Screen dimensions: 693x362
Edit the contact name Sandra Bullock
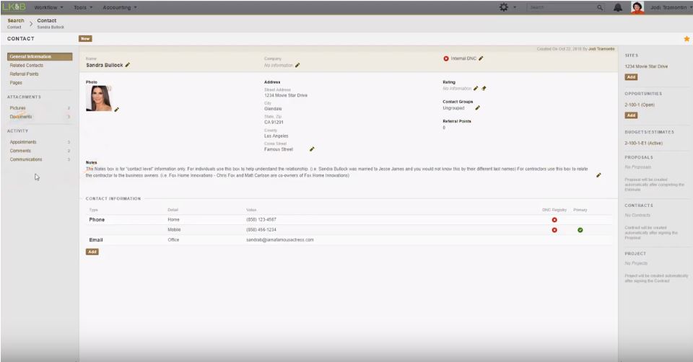[x=128, y=65]
